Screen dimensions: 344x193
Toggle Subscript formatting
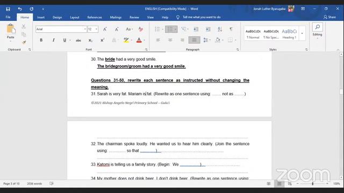[90, 40]
